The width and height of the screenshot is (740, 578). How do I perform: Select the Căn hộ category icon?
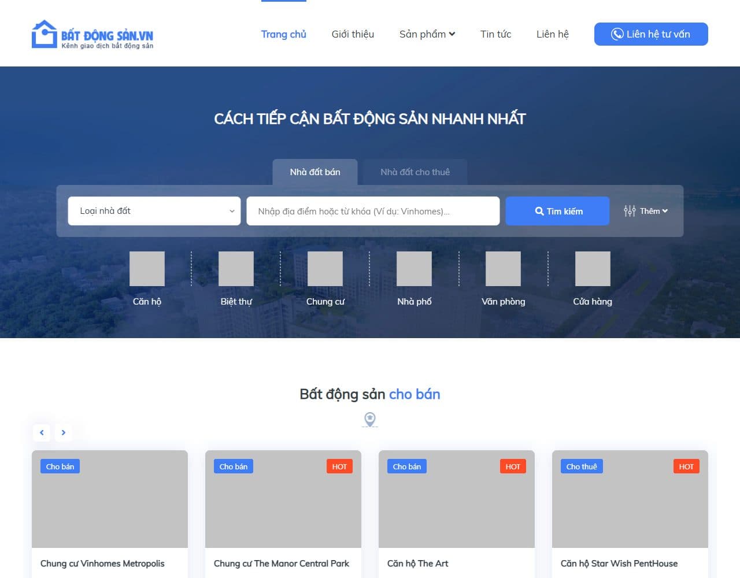[x=147, y=269]
